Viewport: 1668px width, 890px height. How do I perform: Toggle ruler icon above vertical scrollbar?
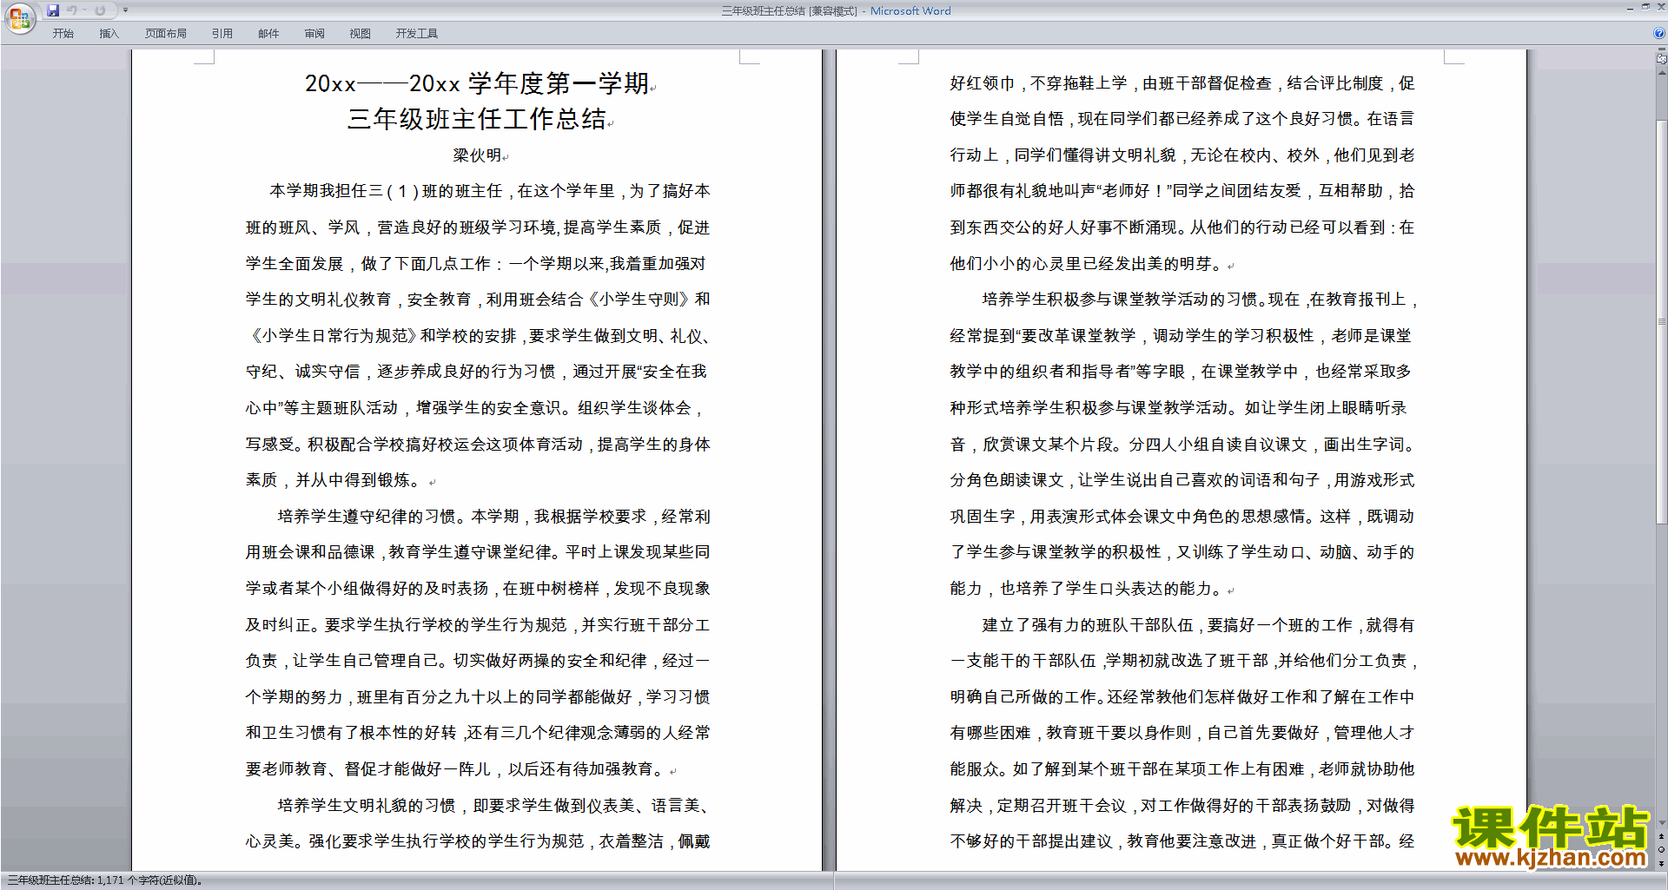[x=1662, y=59]
